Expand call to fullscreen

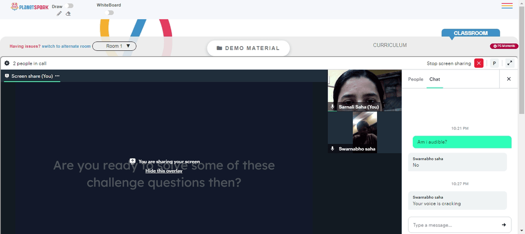click(510, 63)
